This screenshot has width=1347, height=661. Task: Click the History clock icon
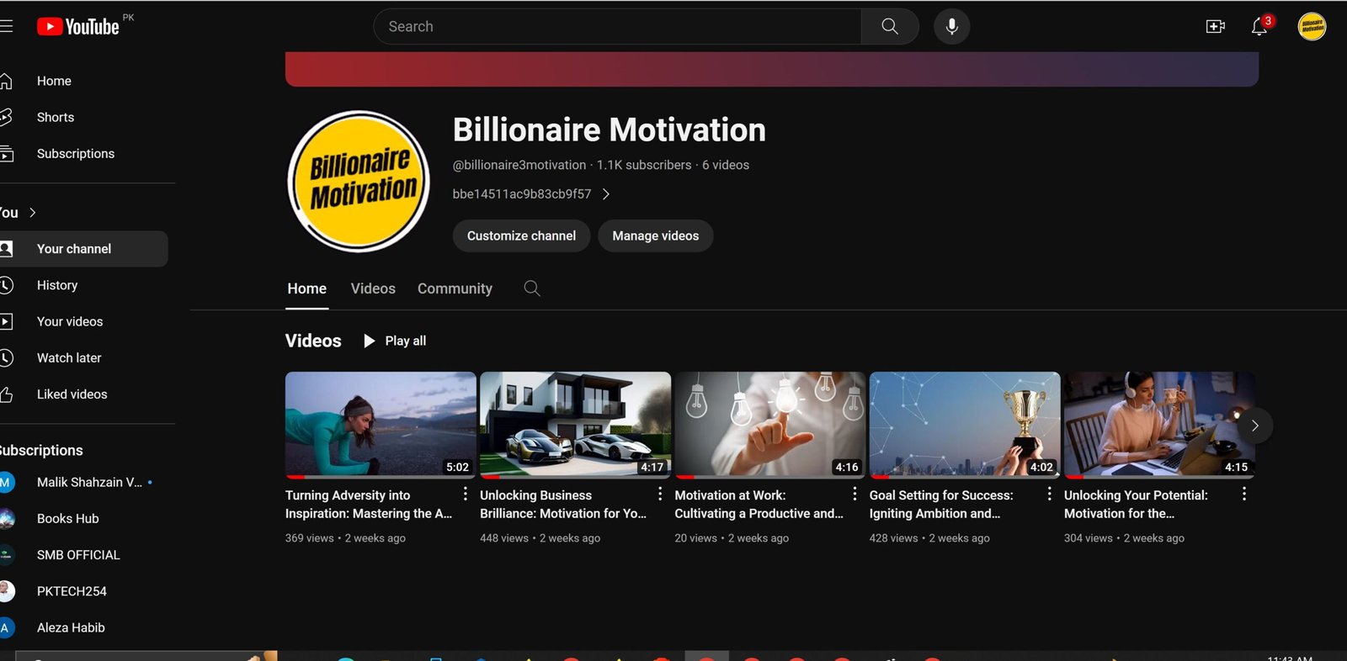[x=6, y=285]
